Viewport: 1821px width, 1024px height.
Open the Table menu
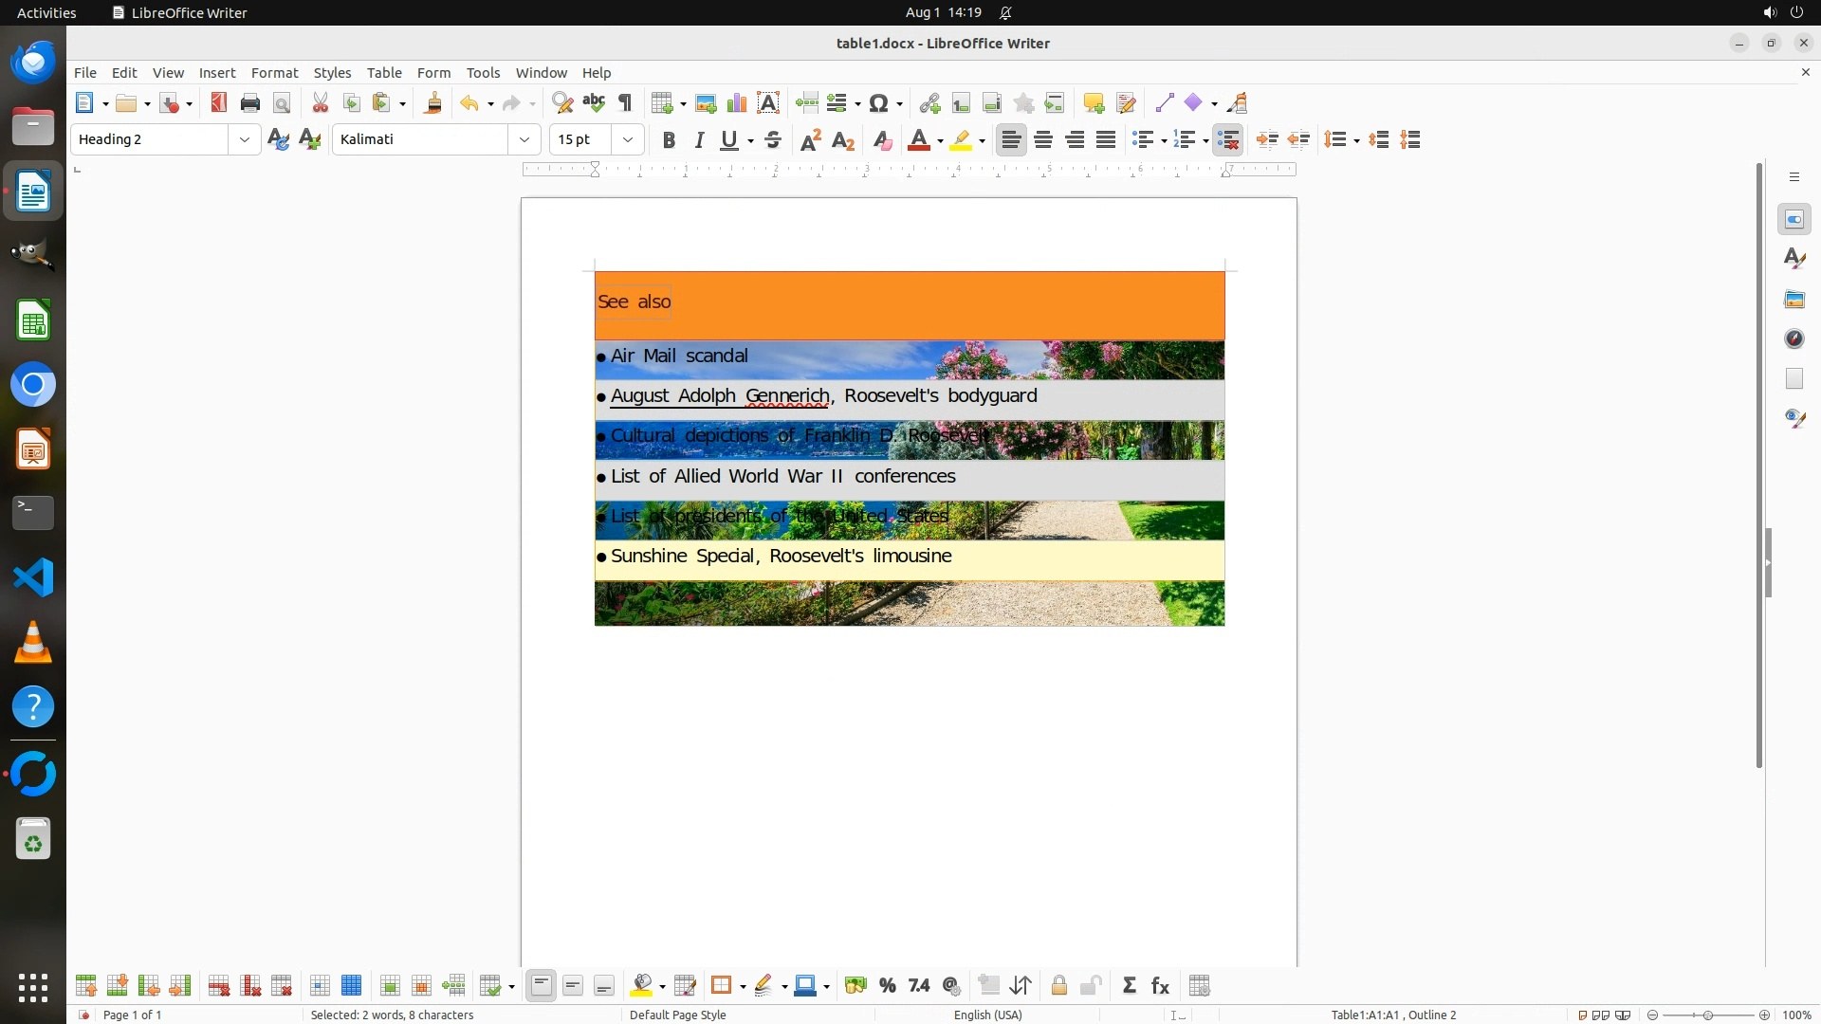pyautogui.click(x=384, y=73)
